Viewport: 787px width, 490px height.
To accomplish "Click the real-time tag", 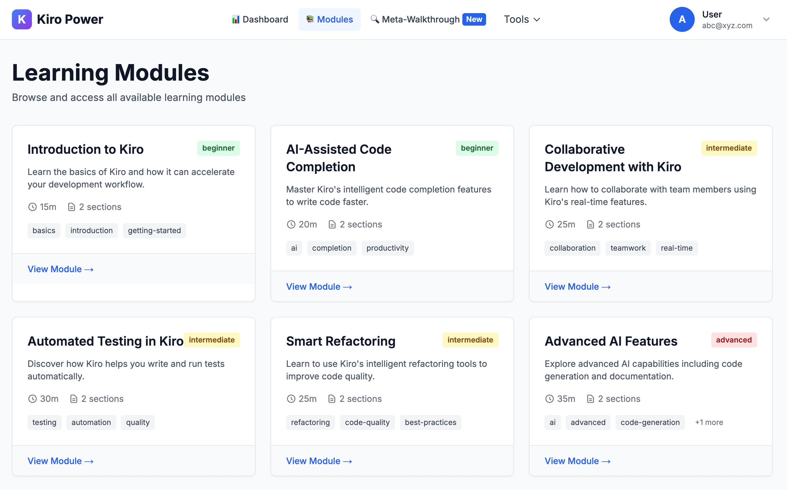I will [x=676, y=248].
